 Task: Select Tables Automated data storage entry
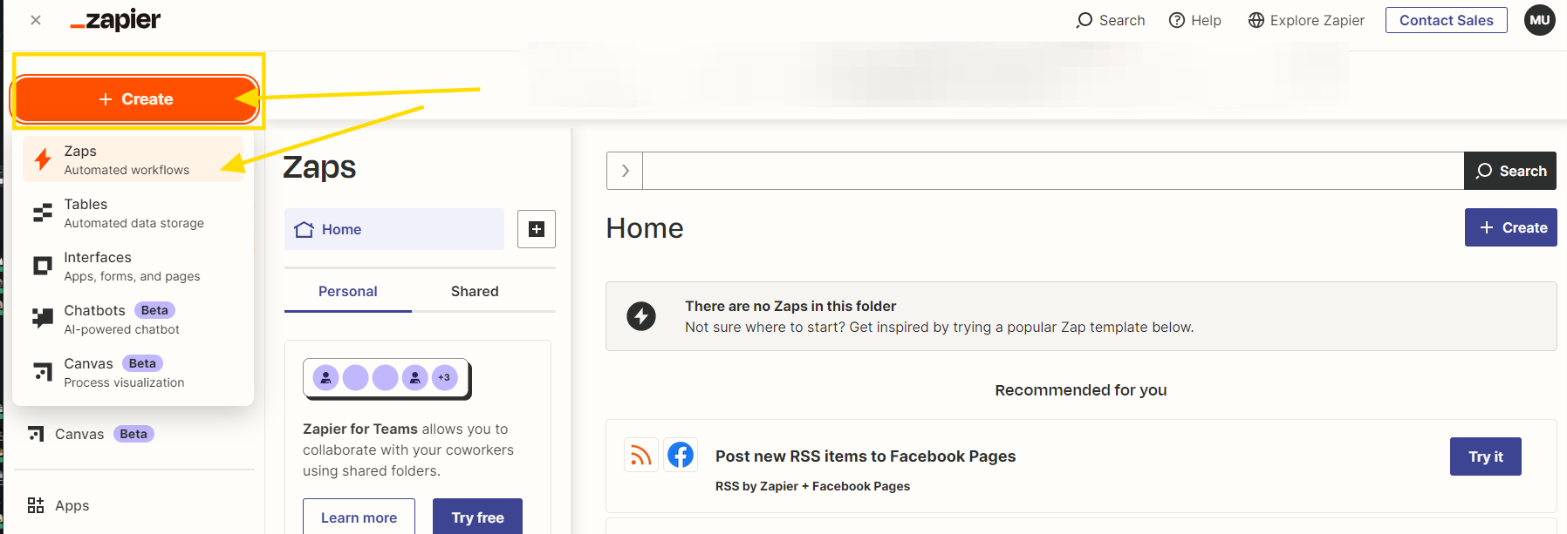133,213
